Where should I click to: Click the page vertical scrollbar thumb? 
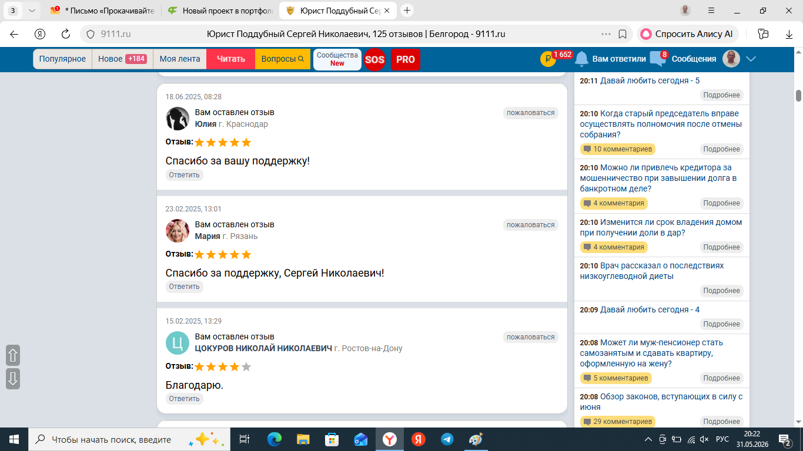coord(799,95)
